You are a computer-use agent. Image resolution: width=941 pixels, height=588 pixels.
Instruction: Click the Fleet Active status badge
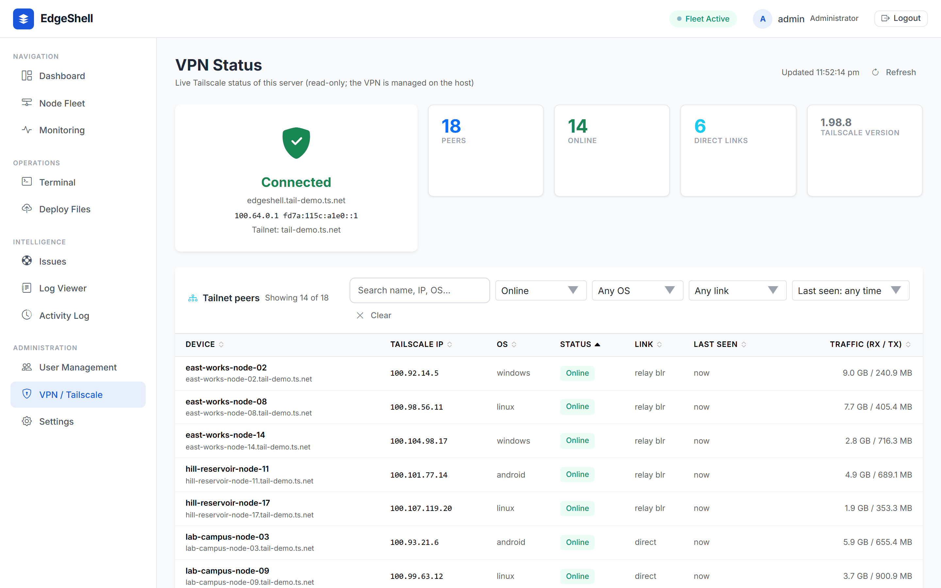[702, 19]
